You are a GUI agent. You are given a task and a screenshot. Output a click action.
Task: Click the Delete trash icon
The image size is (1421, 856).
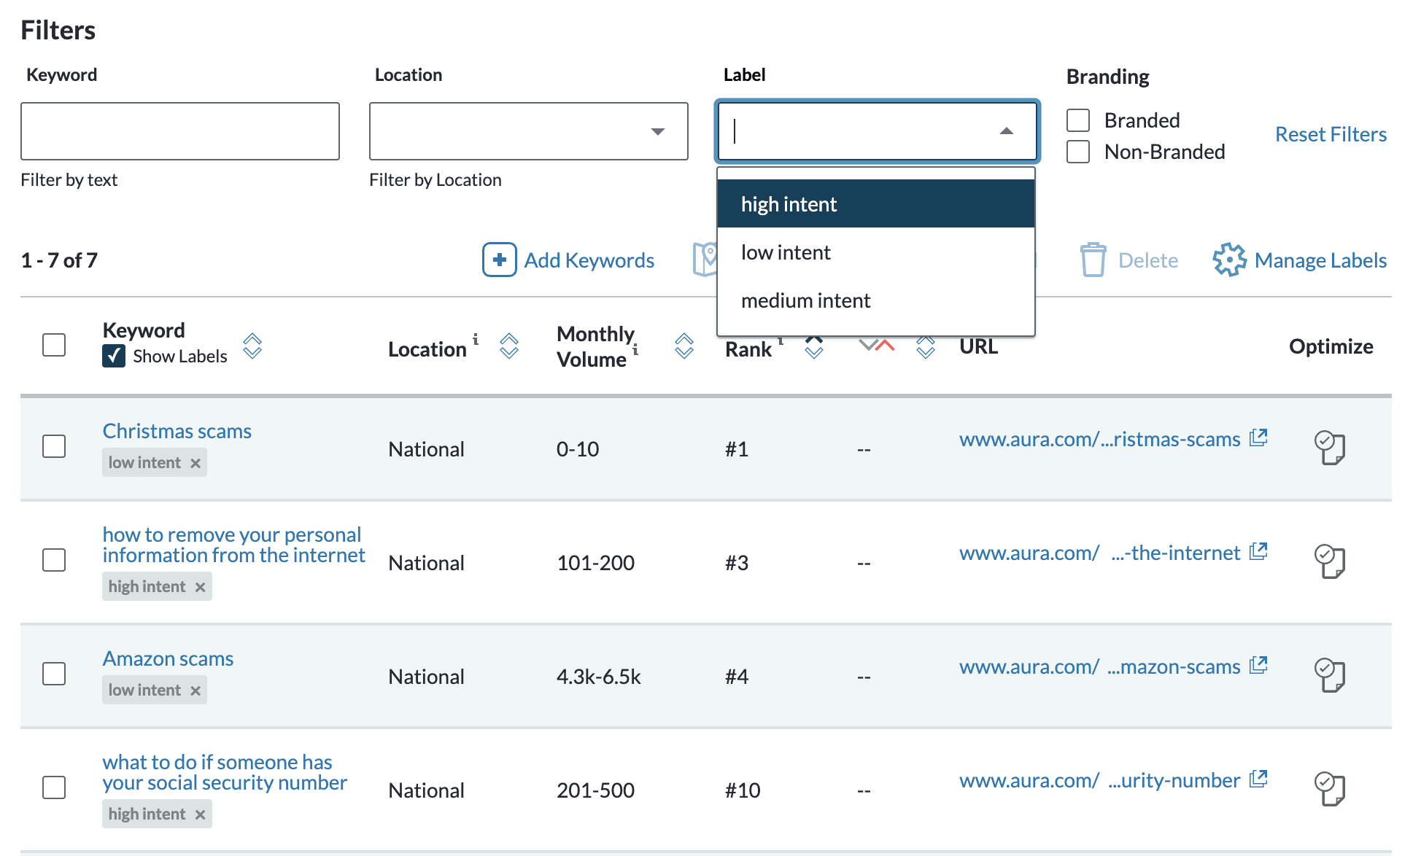click(x=1092, y=260)
